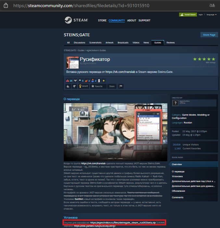The image size is (220, 228).
Task: Click the award icon with count 25
Action: [69, 81]
